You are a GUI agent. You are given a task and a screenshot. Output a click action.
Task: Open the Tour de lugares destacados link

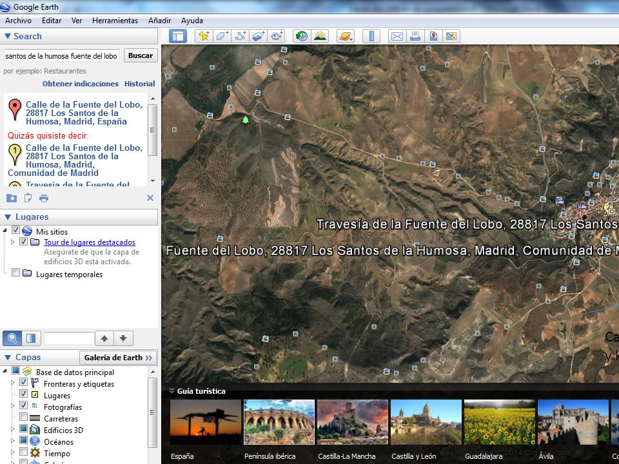[x=90, y=242]
